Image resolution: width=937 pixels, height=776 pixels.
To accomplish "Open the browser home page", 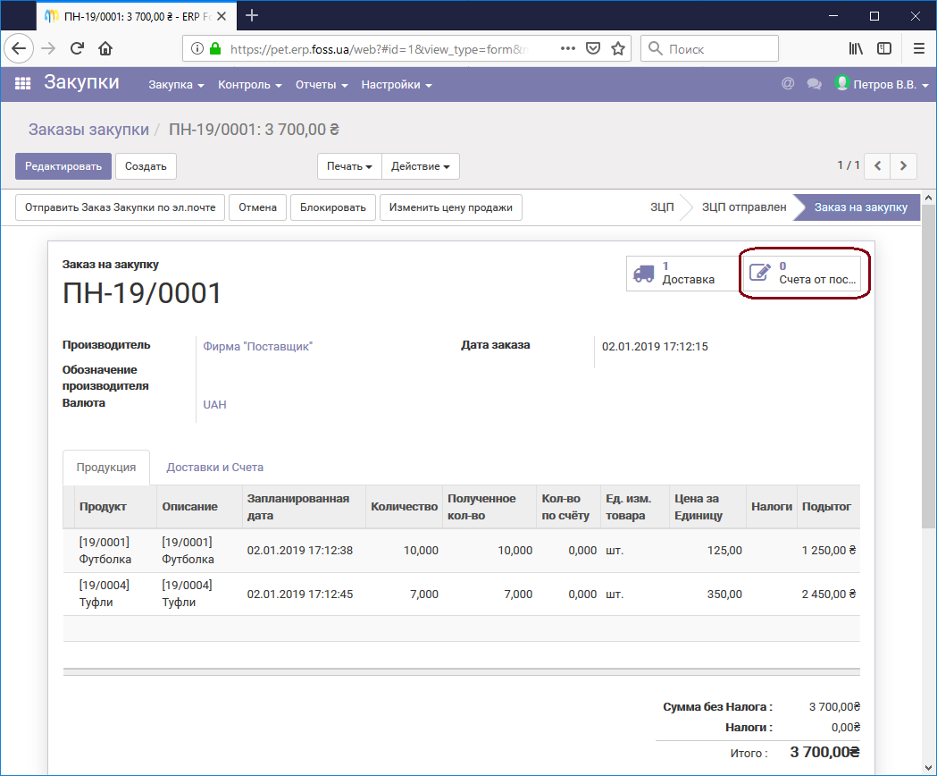I will [105, 48].
